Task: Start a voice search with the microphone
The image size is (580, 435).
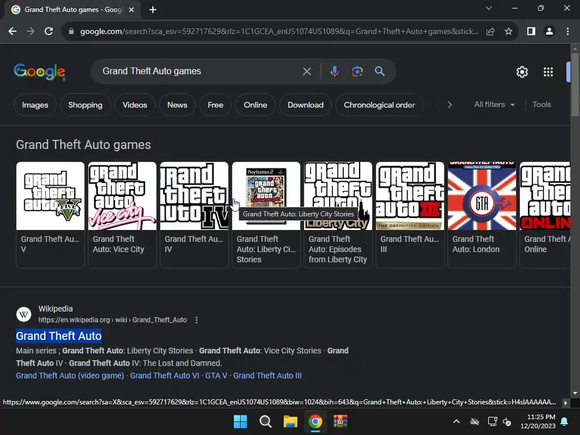Action: coord(334,71)
